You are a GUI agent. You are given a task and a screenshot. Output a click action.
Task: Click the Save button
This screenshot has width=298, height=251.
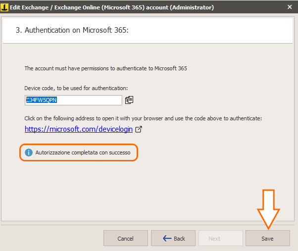pyautogui.click(x=268, y=238)
